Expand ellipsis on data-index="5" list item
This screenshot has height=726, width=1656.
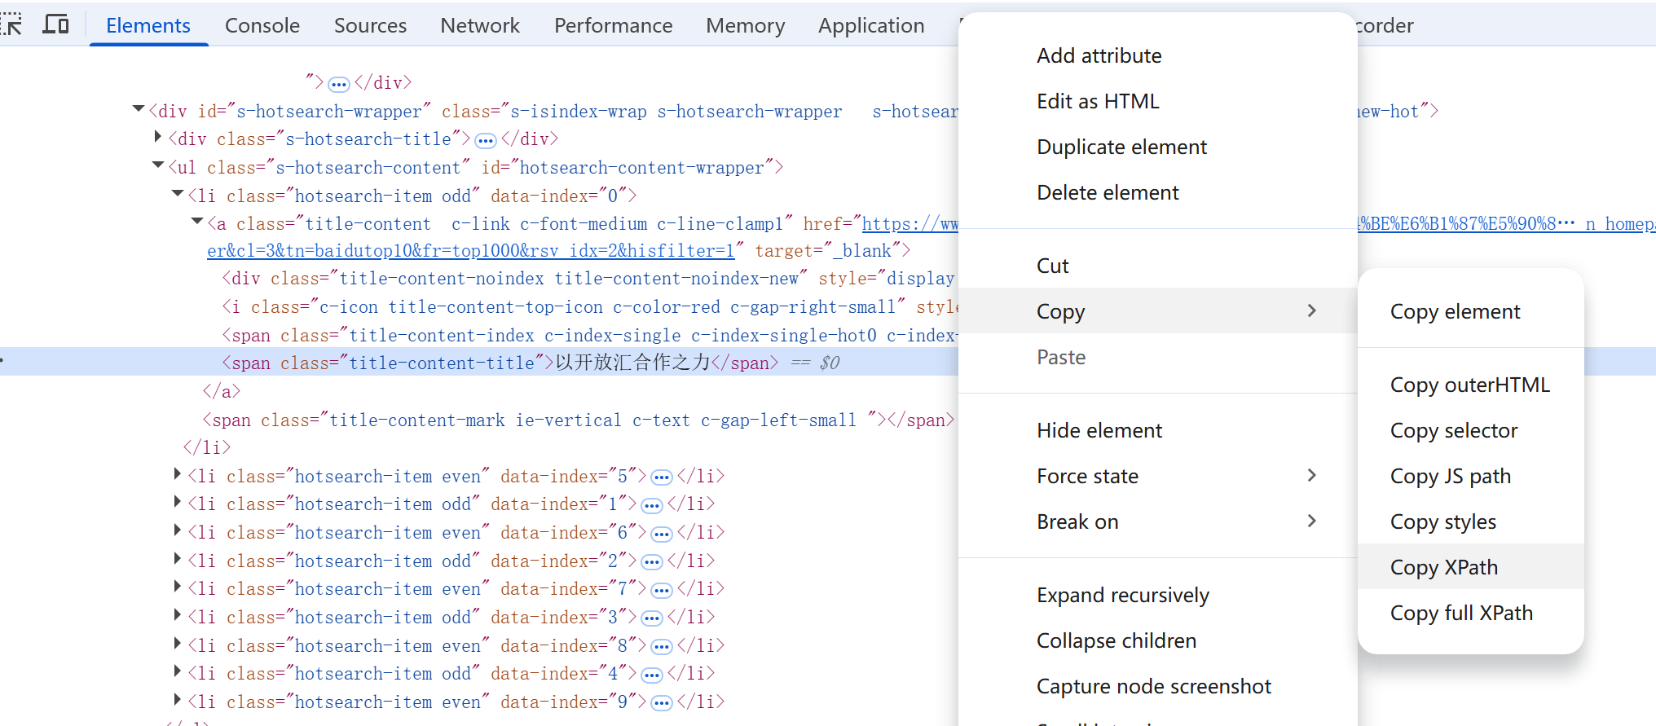coord(662,477)
